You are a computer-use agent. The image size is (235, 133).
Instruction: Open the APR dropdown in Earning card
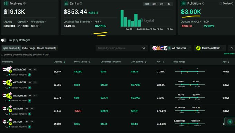pyautogui.click(x=98, y=21)
